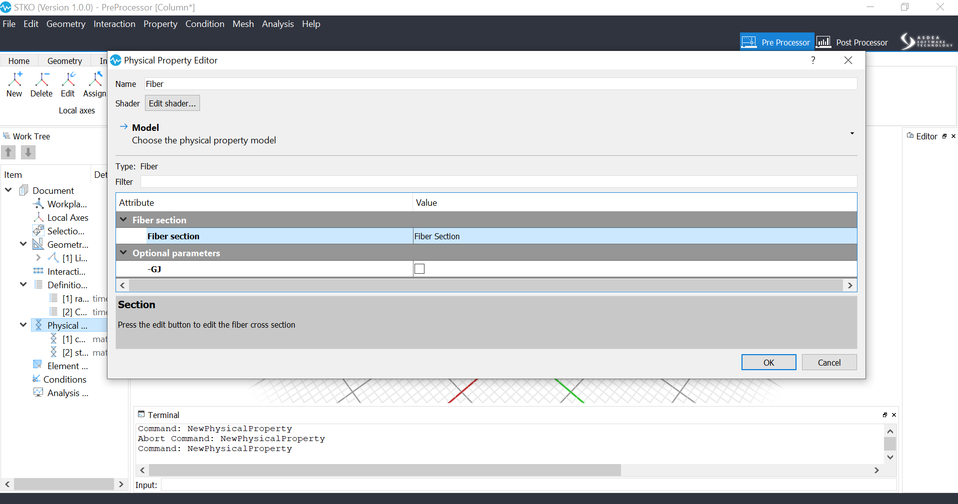This screenshot has width=958, height=504.
Task: Open the Analysis menu
Action: click(278, 24)
